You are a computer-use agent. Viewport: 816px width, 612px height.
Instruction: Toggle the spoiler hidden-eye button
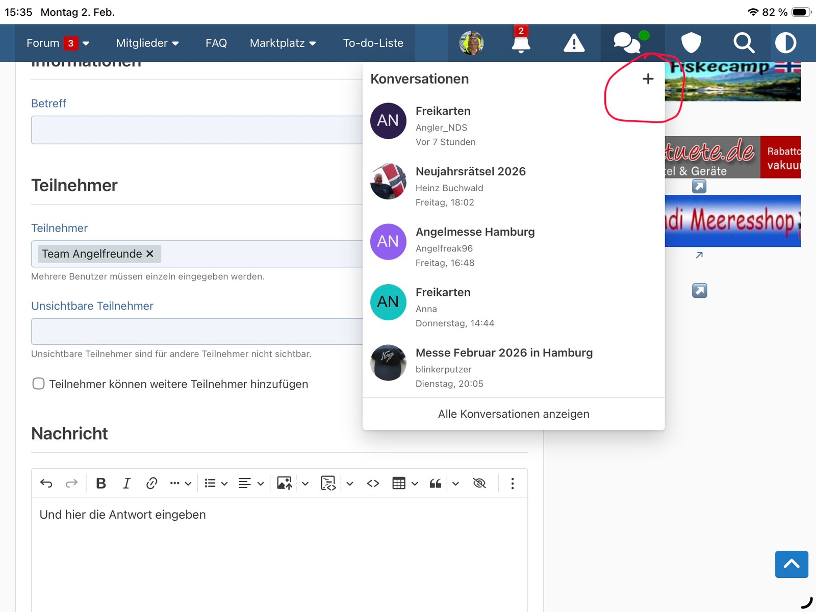point(479,483)
